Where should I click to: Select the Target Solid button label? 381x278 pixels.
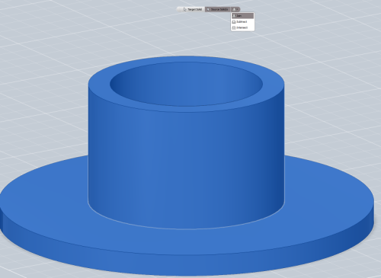click(x=194, y=9)
